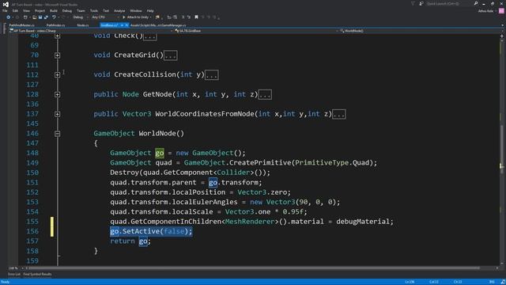506x285 pixels.
Task: Click the New Project toolbar icon
Action: pos(25,17)
